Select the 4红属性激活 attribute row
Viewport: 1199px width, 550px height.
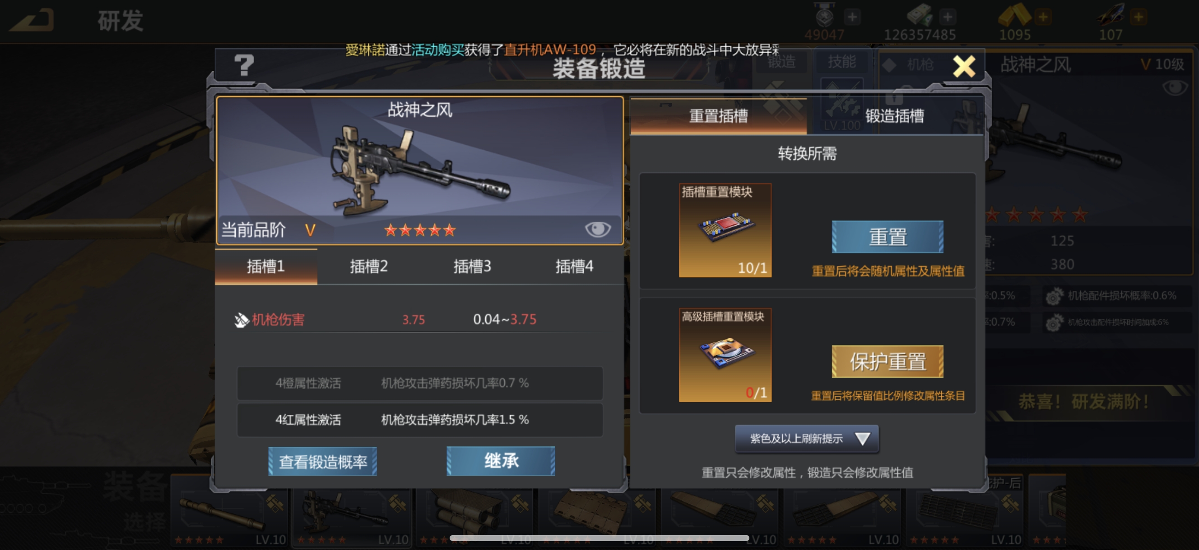click(420, 420)
